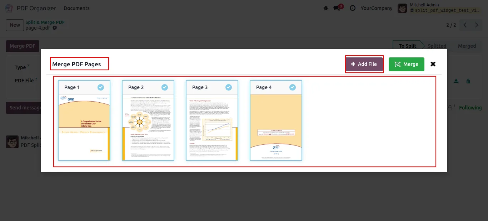
Task: Delete the PDF file trash icon
Action: click(468, 81)
